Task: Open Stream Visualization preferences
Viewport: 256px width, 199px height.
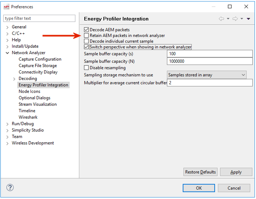Action: (38, 104)
